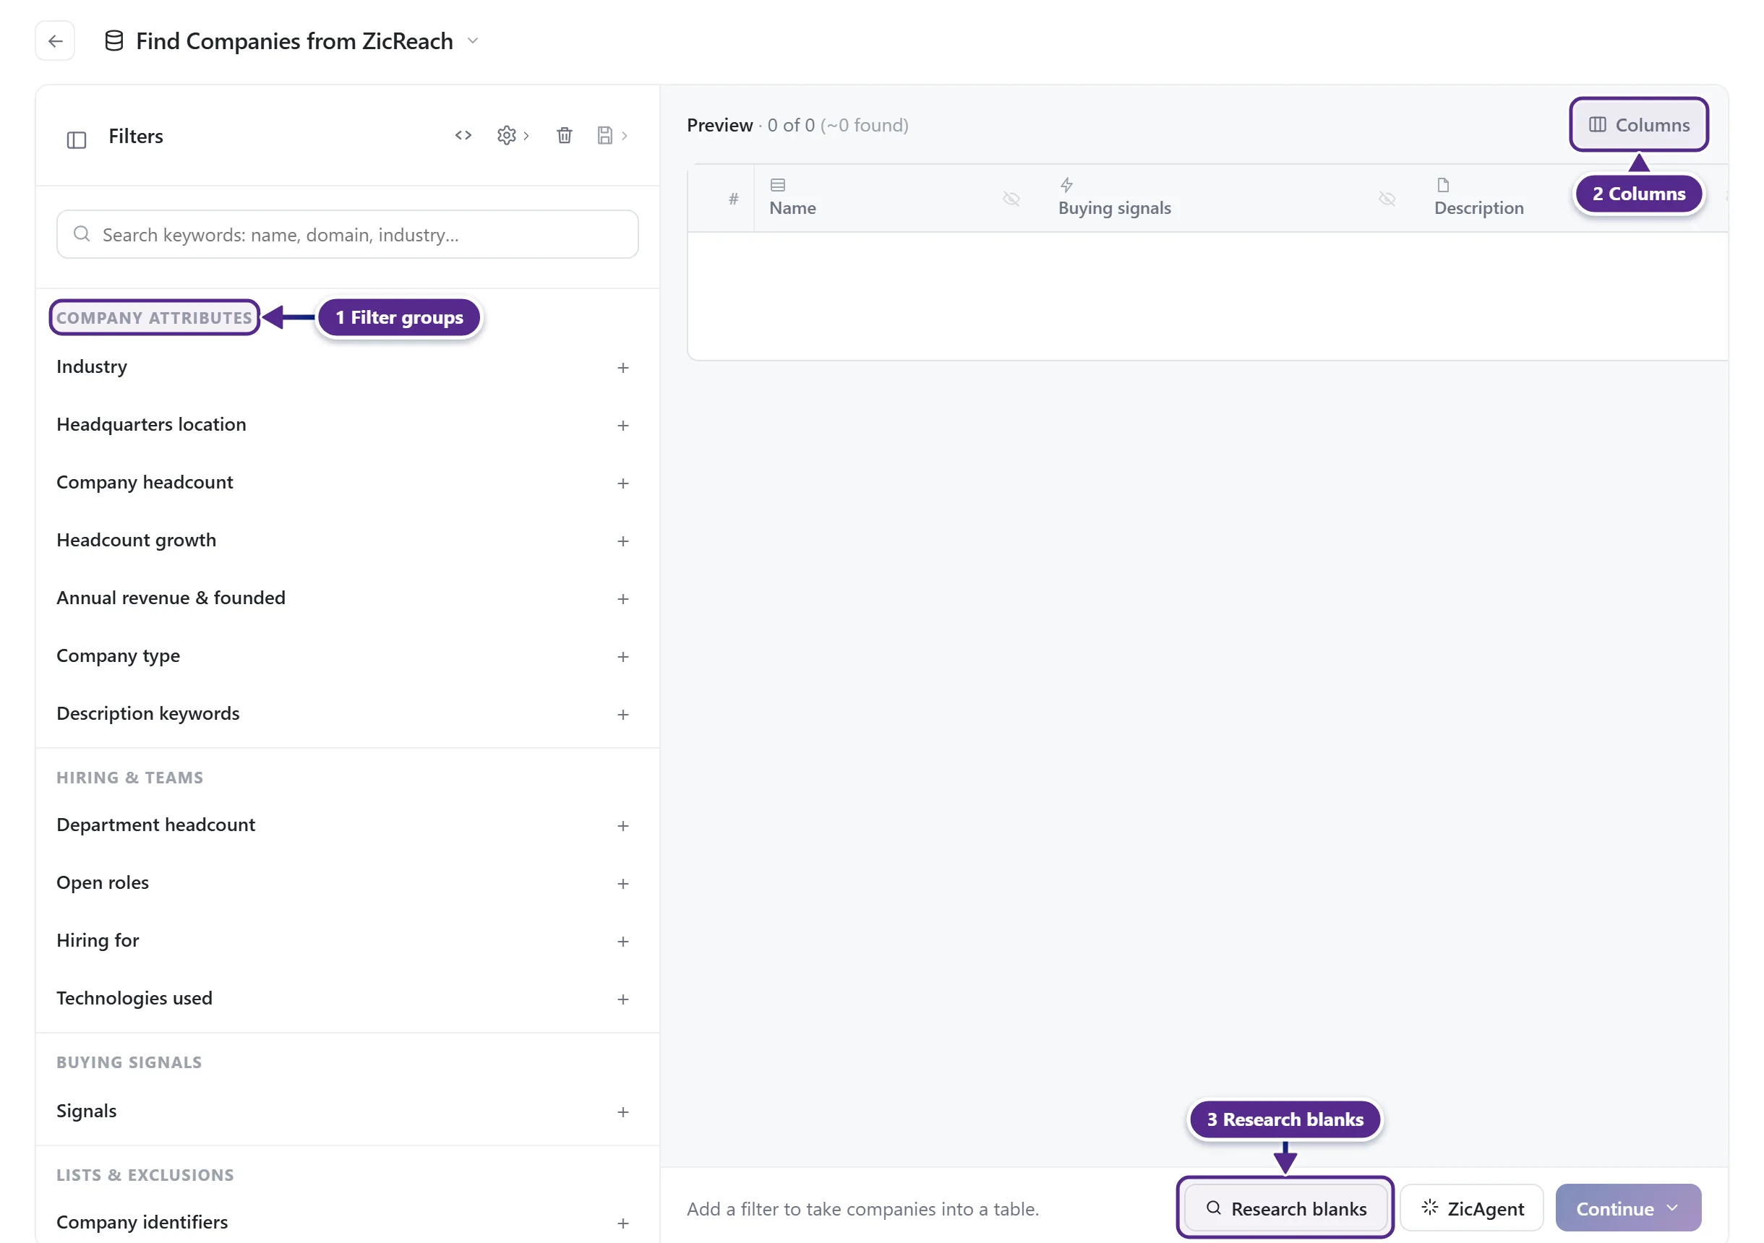
Task: Add Department headcount filter plus icon
Action: [x=623, y=826]
